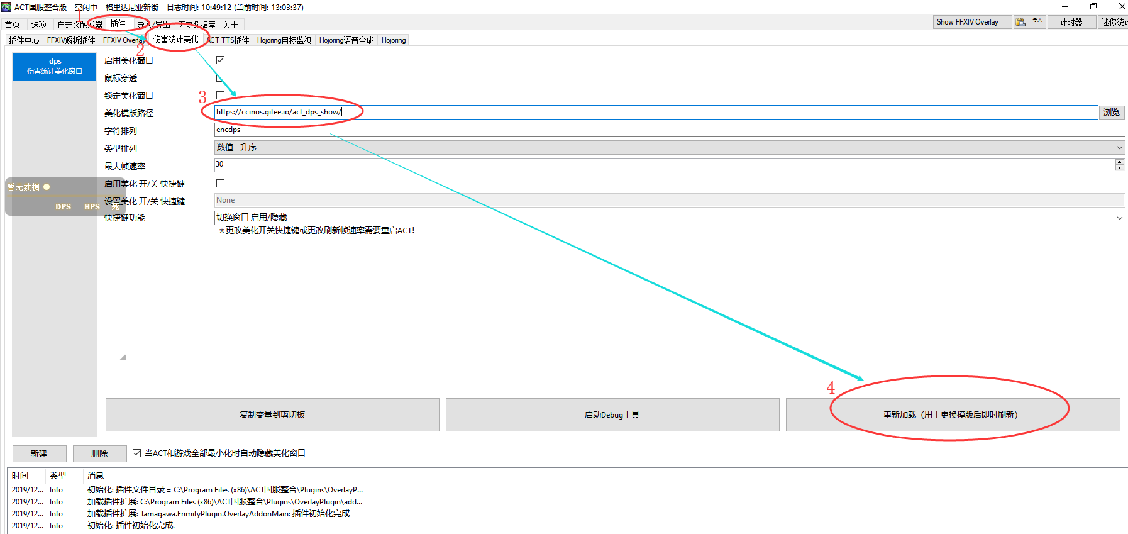Click the 美化模版路径 URL input field
The image size is (1128, 534).
[656, 112]
